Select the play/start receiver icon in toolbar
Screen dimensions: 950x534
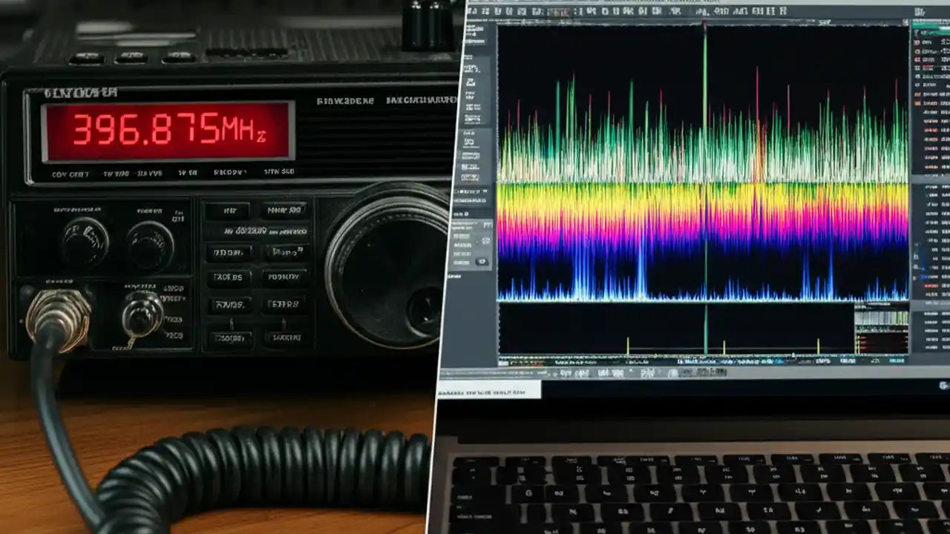pyautogui.click(x=473, y=12)
